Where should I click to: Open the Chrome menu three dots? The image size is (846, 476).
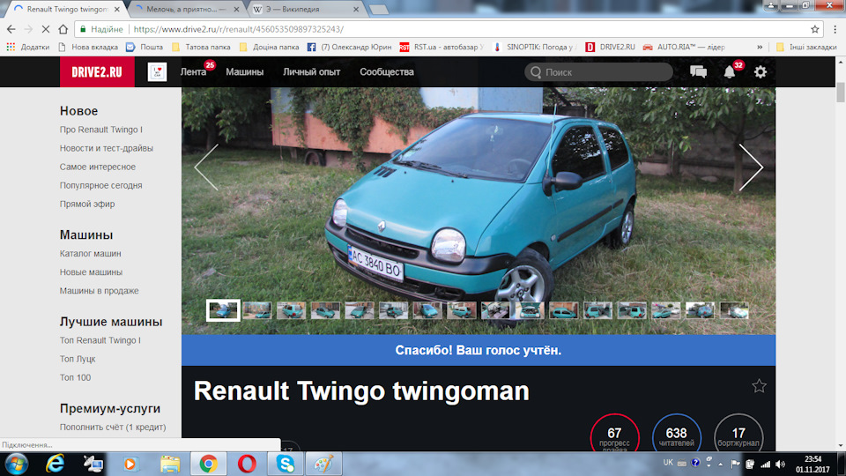point(835,29)
